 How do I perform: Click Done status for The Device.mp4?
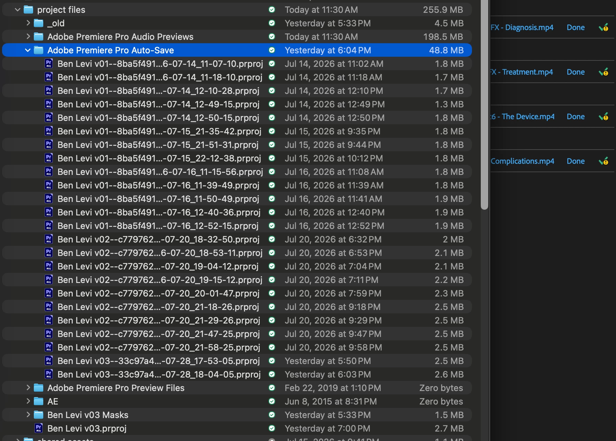click(576, 116)
